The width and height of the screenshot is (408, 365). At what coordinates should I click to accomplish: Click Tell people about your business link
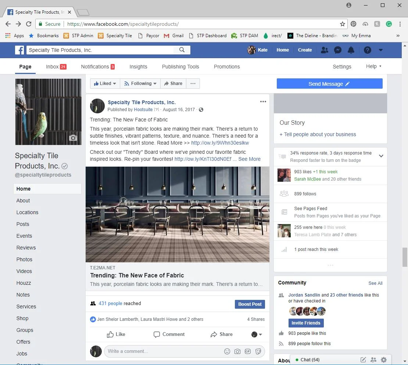pos(318,134)
